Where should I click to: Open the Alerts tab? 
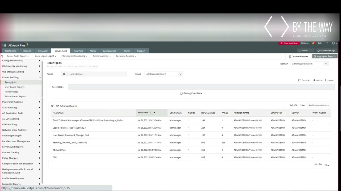(x=93, y=51)
